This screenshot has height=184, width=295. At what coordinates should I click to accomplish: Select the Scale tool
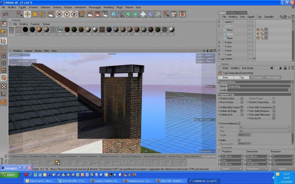(x=35, y=14)
